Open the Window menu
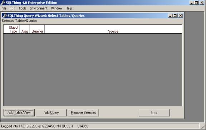This screenshot has width=206, height=130. [57, 9]
